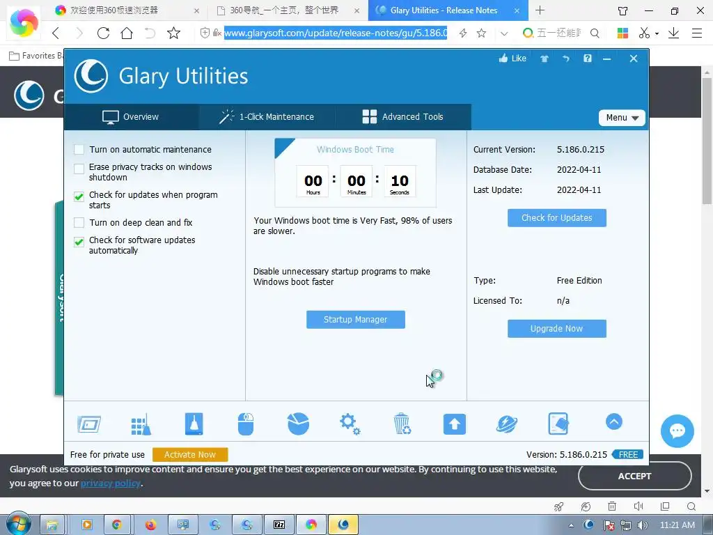Click the lightning speed-mode icon in address bar
713x535 pixels.
click(x=463, y=33)
